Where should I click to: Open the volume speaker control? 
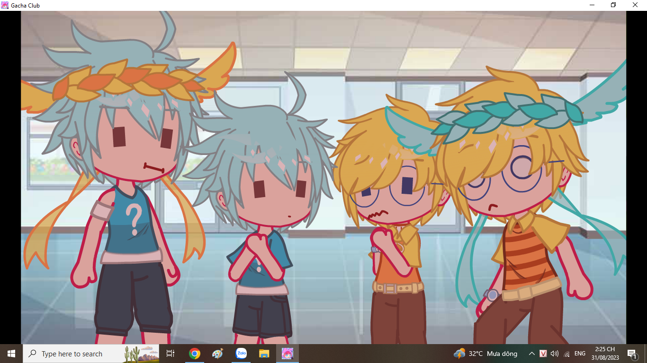555,354
